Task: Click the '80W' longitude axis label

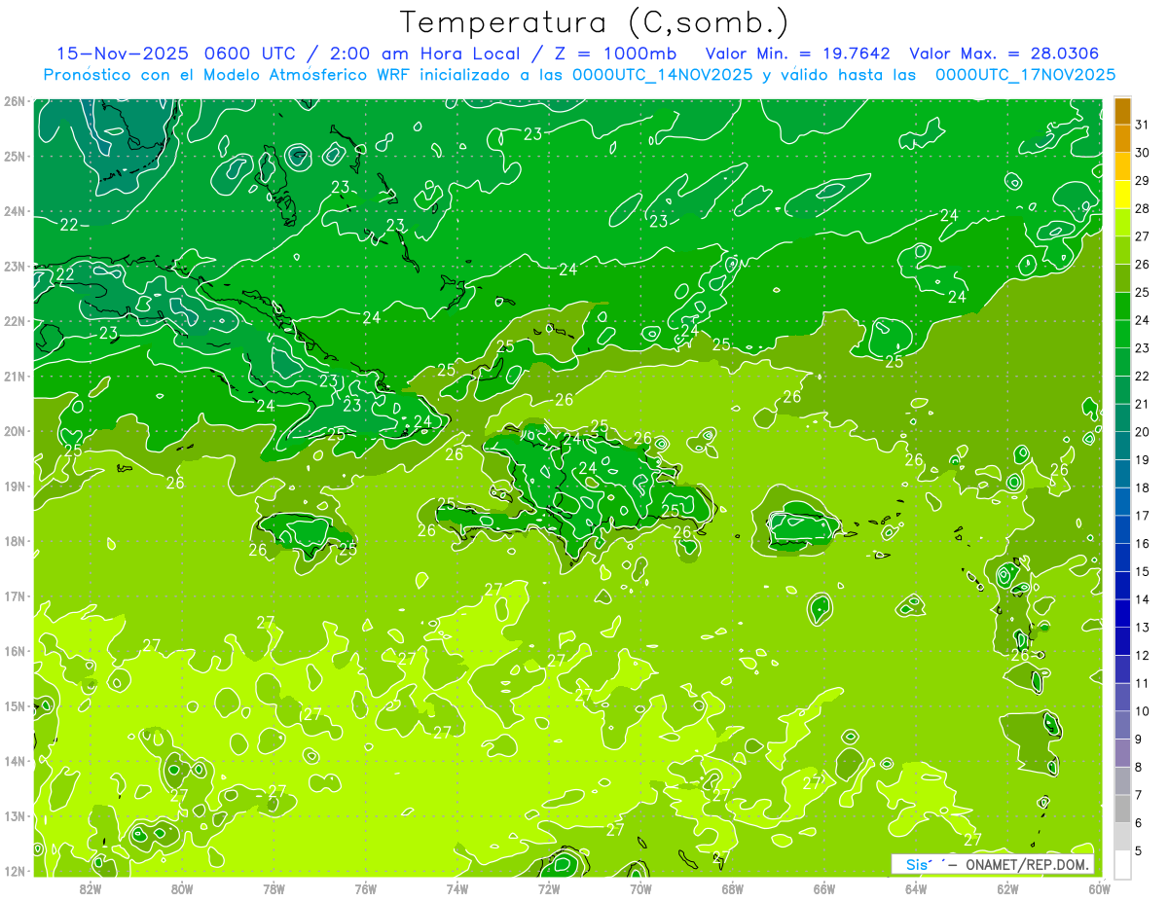Action: 182,887
